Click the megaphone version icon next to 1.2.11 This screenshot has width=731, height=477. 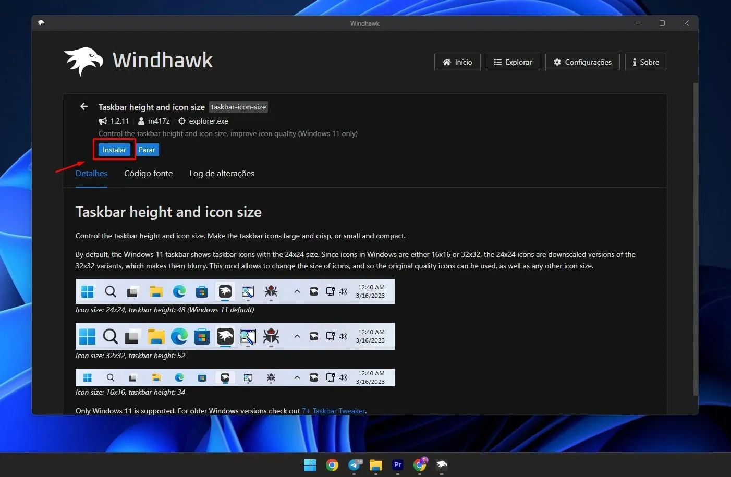click(x=103, y=121)
